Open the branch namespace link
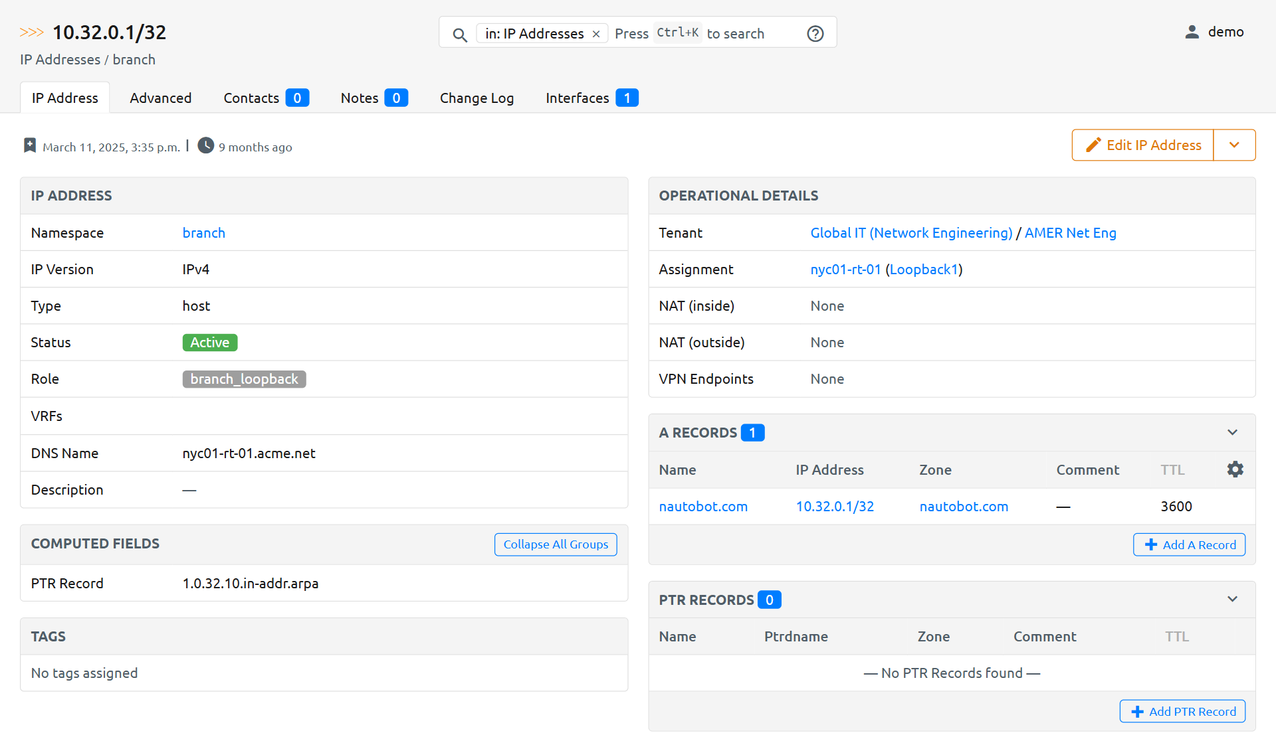Image resolution: width=1276 pixels, height=737 pixels. click(203, 232)
